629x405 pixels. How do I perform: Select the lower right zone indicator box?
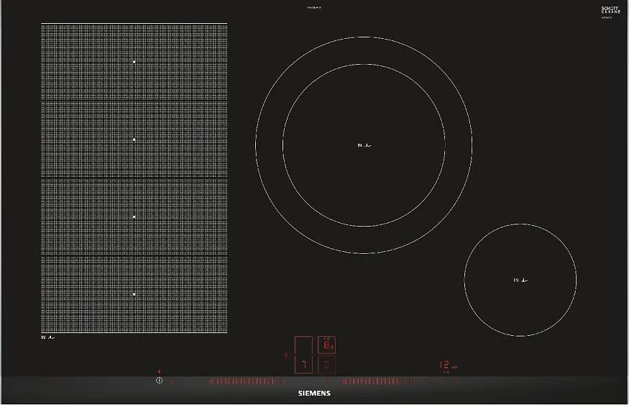coord(327,365)
